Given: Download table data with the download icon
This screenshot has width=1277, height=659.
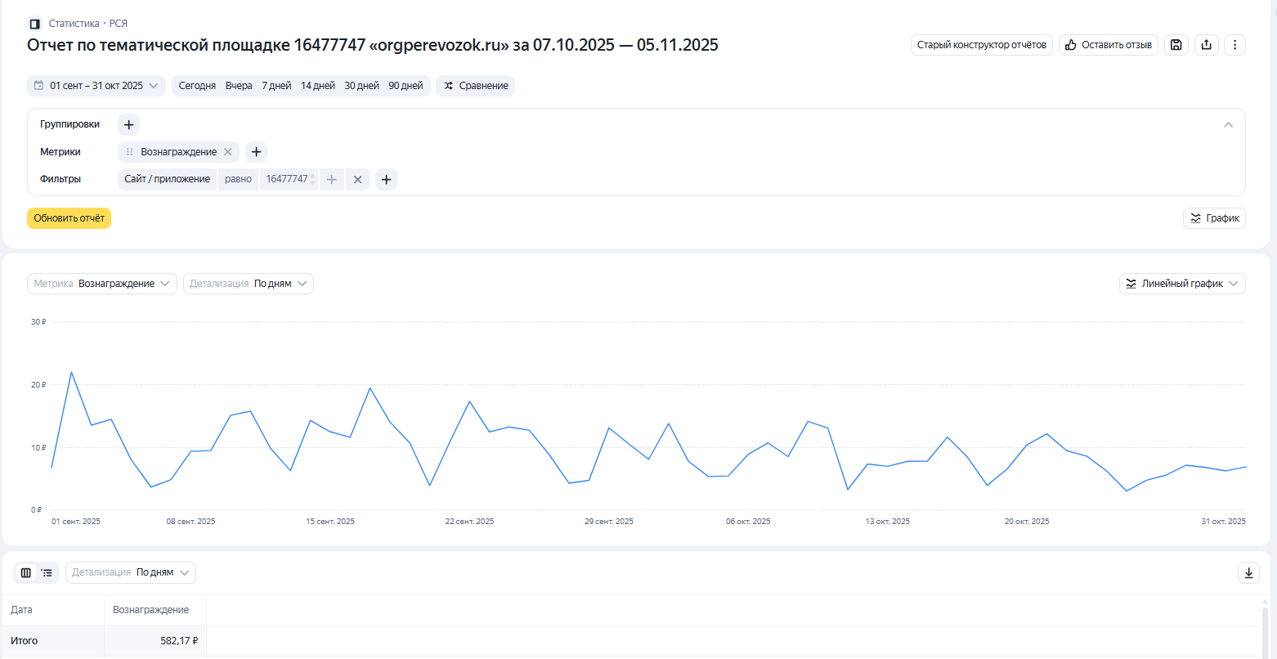Looking at the screenshot, I should click(x=1248, y=573).
